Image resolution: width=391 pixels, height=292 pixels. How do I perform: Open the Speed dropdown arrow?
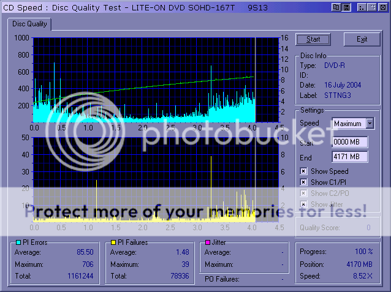pyautogui.click(x=369, y=124)
